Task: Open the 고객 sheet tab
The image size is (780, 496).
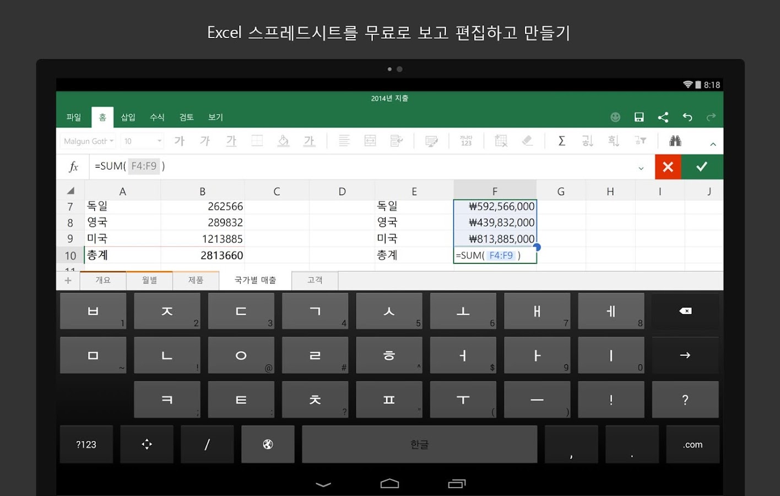Action: 315,280
